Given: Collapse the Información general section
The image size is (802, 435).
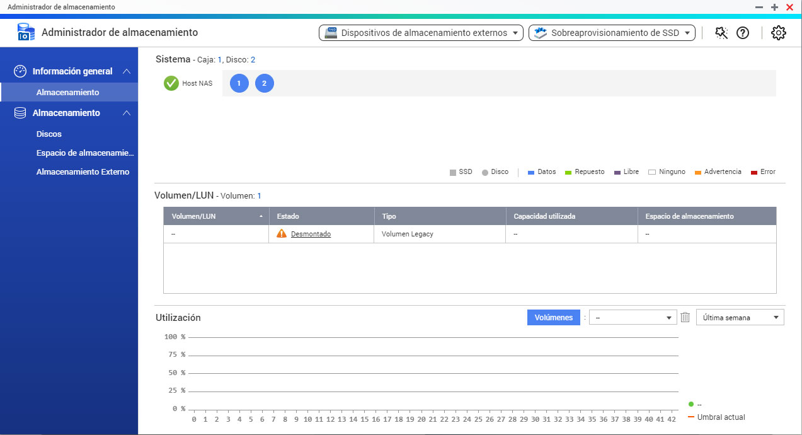Looking at the screenshot, I should [127, 71].
